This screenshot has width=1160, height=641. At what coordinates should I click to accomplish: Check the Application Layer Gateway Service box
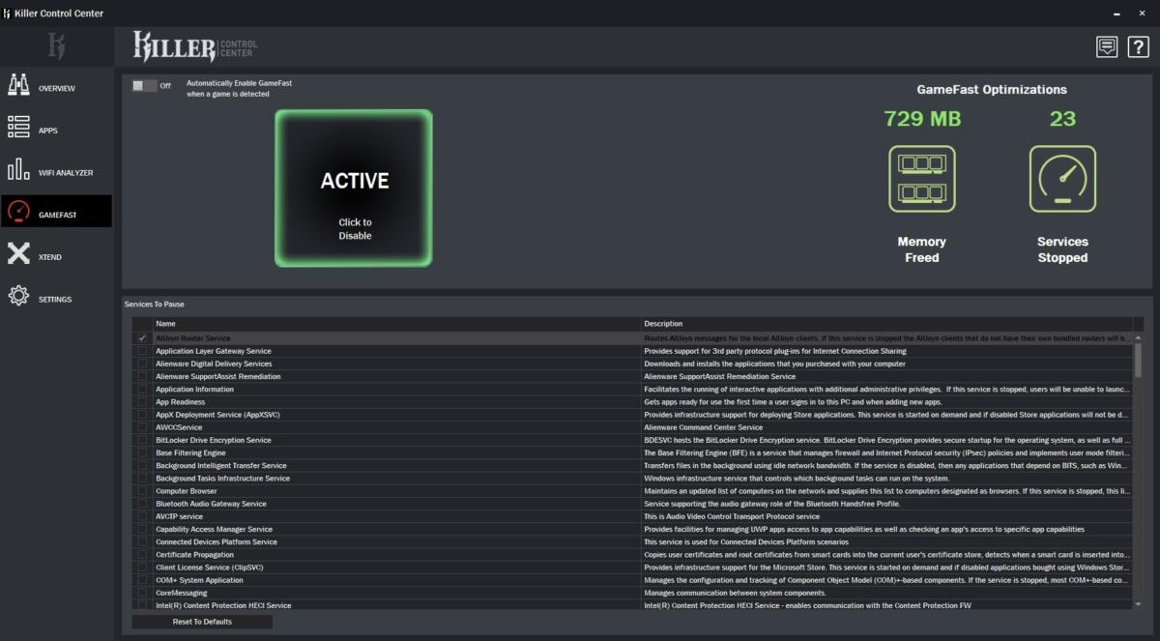point(143,351)
